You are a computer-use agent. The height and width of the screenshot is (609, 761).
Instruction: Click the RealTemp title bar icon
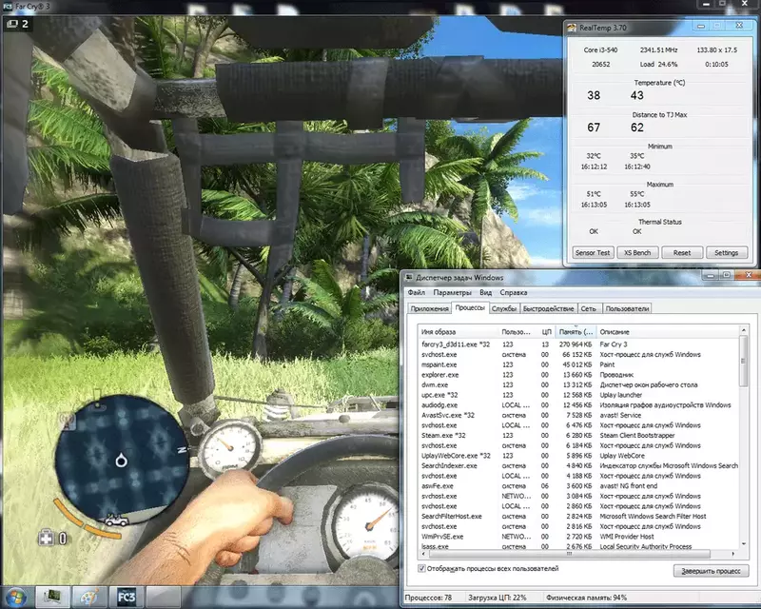(573, 28)
